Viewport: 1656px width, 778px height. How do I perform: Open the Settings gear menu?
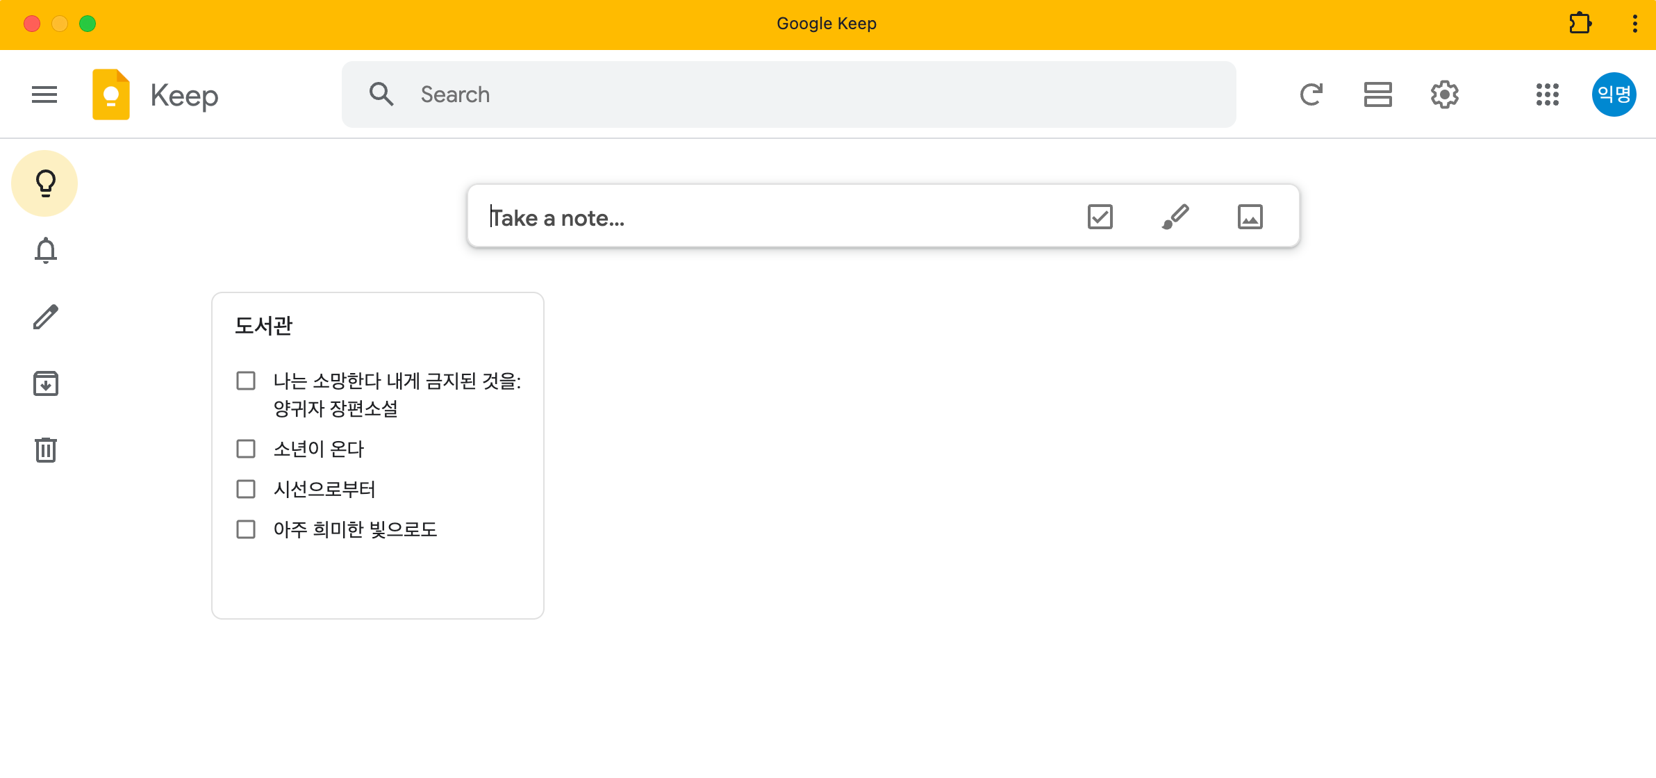[x=1445, y=94]
